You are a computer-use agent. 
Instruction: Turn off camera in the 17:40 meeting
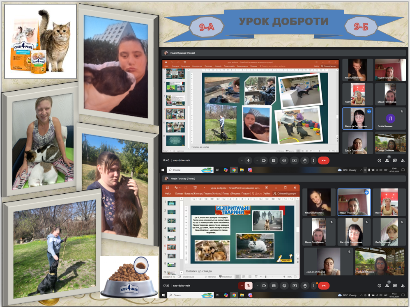click(264, 160)
